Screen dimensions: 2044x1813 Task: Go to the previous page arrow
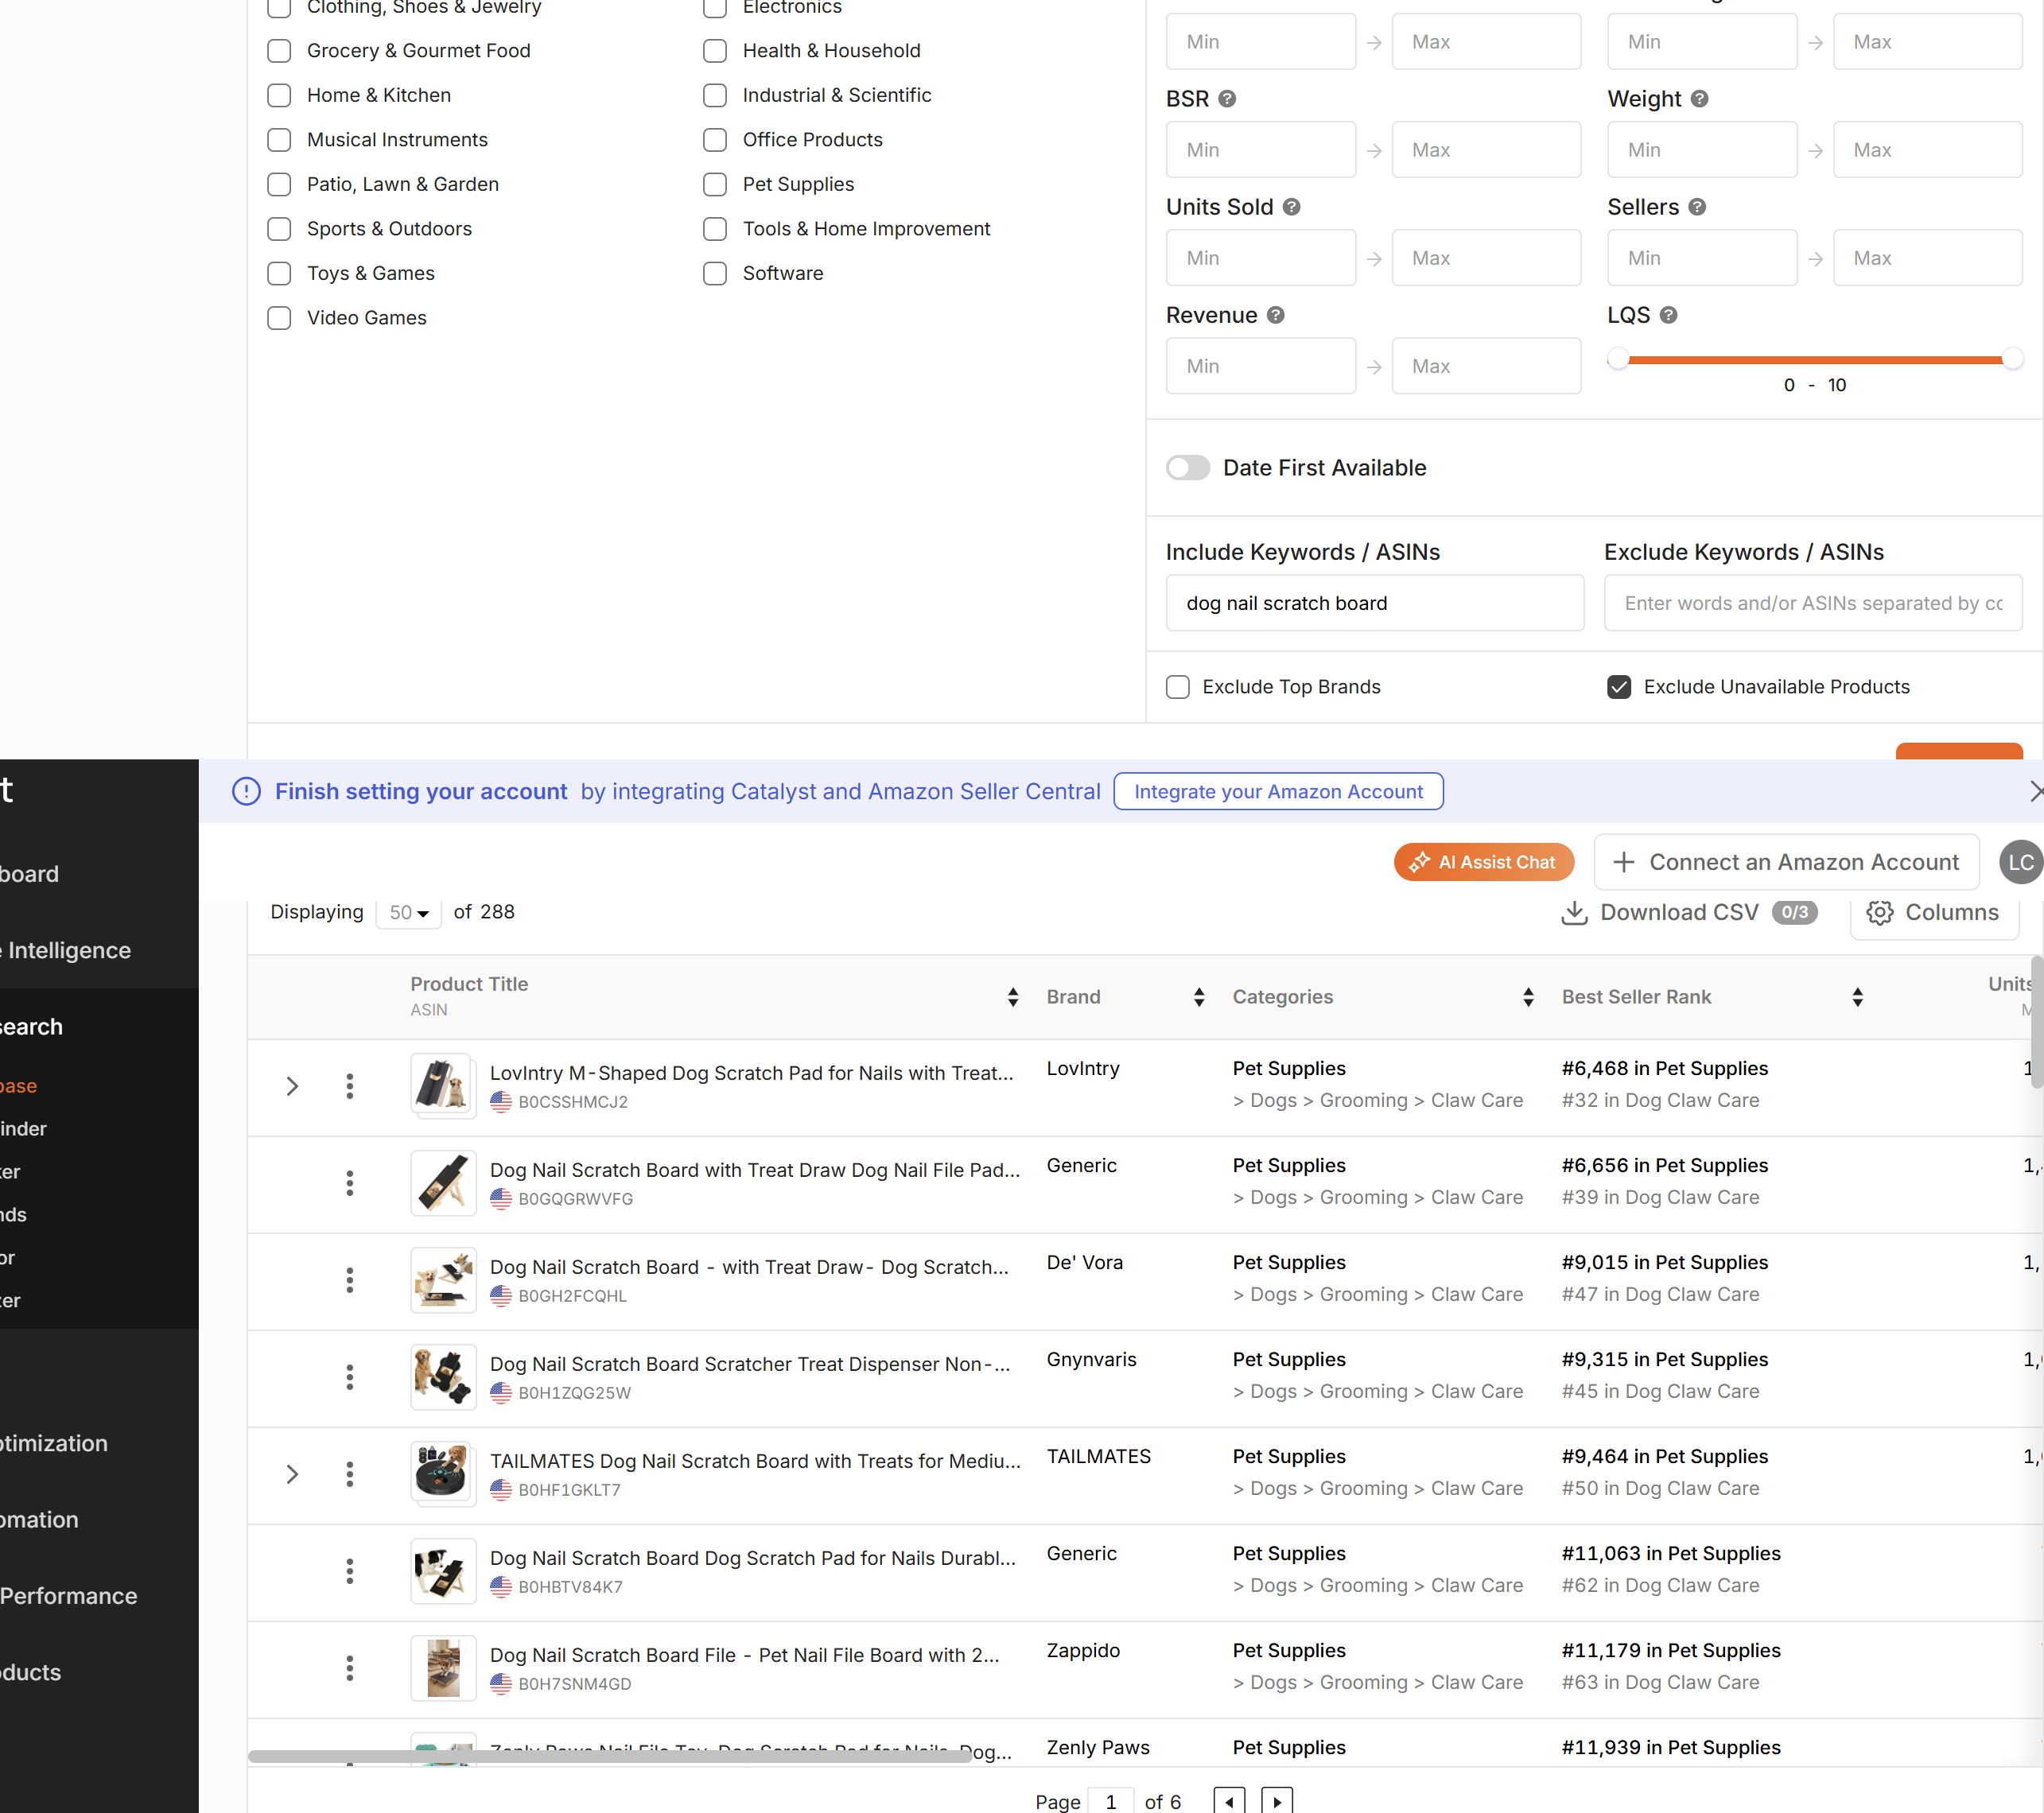1229,1802
